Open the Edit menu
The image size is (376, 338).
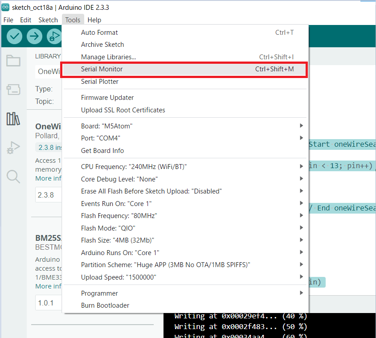click(26, 20)
